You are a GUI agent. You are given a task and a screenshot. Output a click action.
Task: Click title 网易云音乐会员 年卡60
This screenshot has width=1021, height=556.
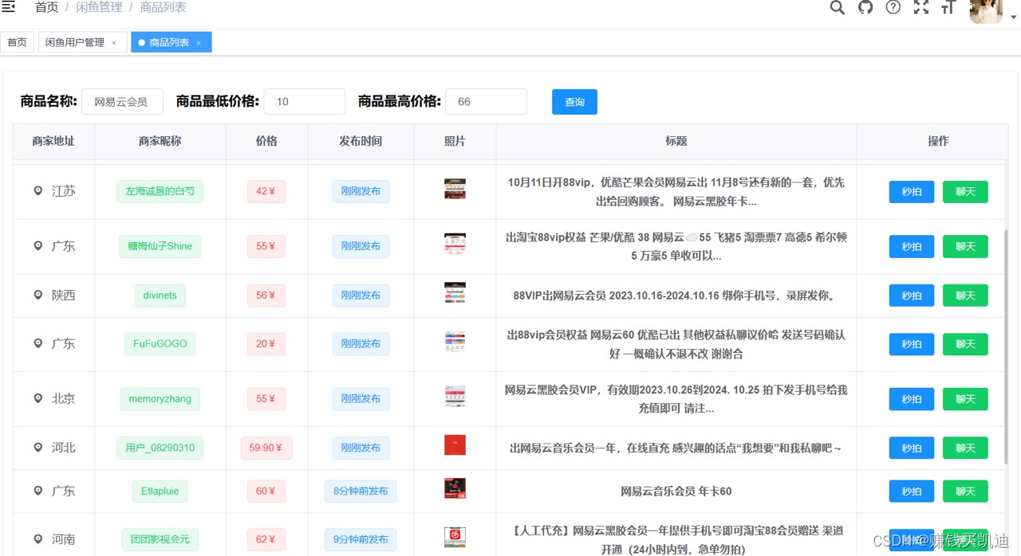pyautogui.click(x=676, y=491)
